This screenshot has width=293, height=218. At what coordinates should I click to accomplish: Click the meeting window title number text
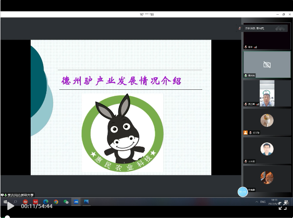coord(146,14)
